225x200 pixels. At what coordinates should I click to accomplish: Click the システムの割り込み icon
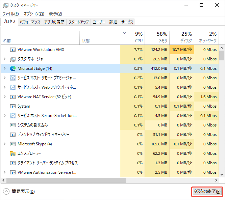(x=13, y=125)
